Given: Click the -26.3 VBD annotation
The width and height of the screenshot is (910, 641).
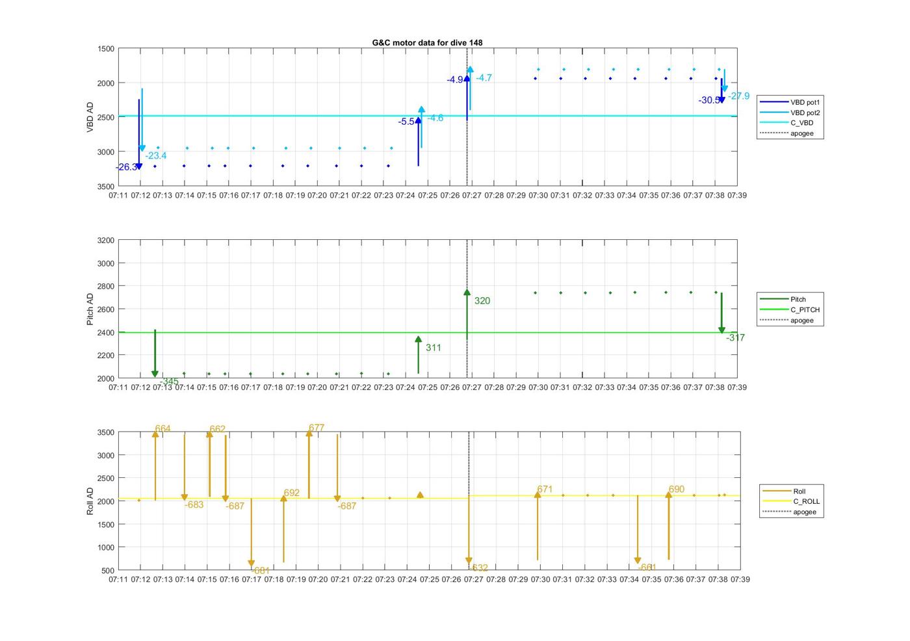Looking at the screenshot, I should pyautogui.click(x=126, y=167).
